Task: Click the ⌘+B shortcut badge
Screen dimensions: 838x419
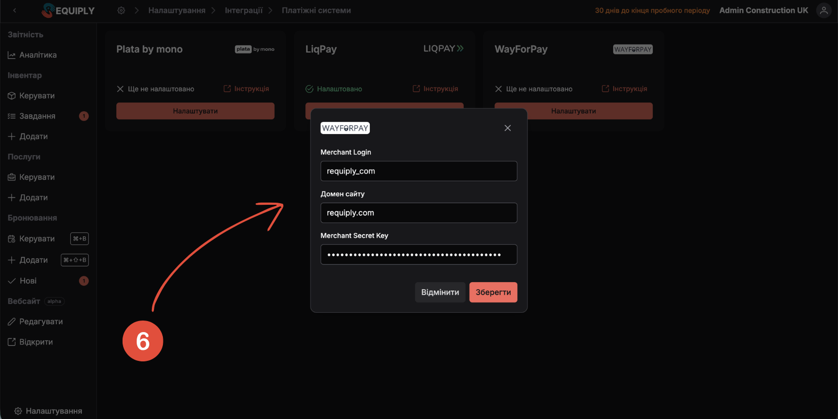Action: click(80, 239)
